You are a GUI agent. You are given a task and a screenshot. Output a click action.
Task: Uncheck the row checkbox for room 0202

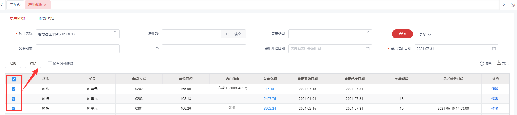14,89
